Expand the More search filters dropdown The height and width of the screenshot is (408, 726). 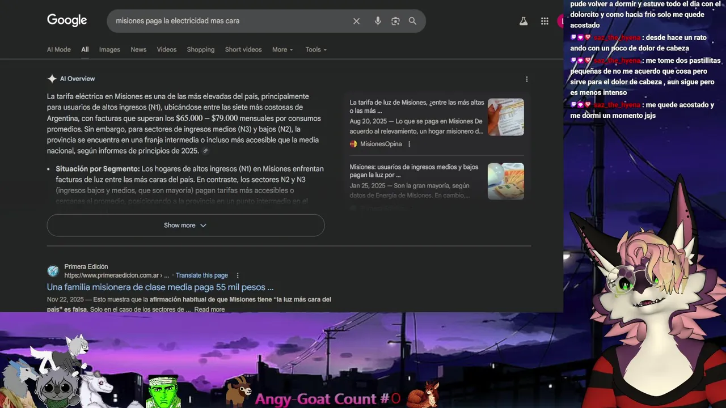click(x=282, y=49)
